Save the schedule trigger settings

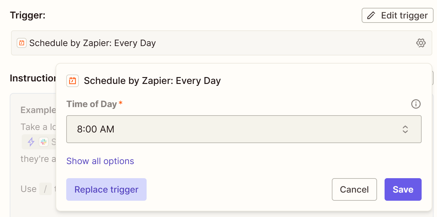pos(403,189)
